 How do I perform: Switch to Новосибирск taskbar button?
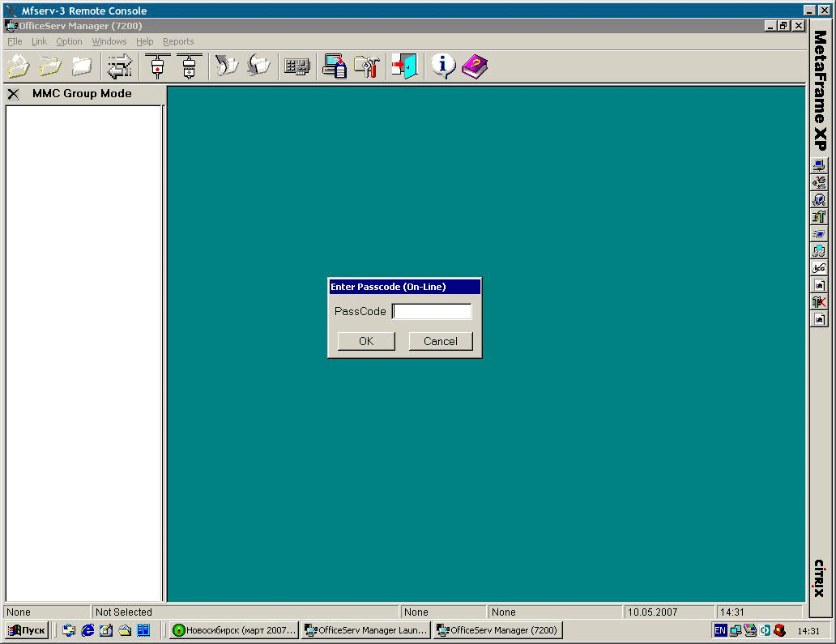pos(235,630)
